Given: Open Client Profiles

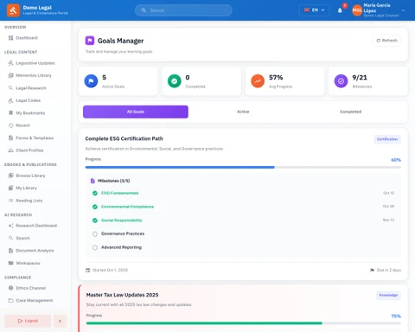Looking at the screenshot, I should click(x=26, y=150).
